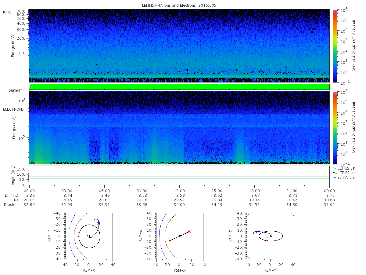The image size is (366, 275).
Task: Click the electrons 'intensity 1/(s cm^2 ster keV)' color bar label
Action: [x=353, y=128]
